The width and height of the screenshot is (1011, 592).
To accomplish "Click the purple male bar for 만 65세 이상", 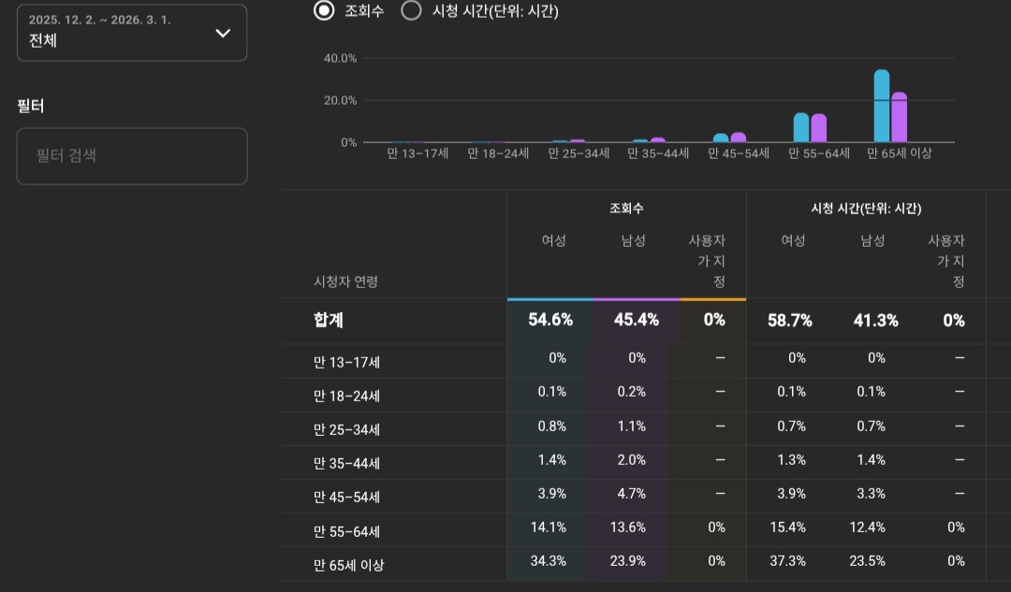I will click(900, 117).
